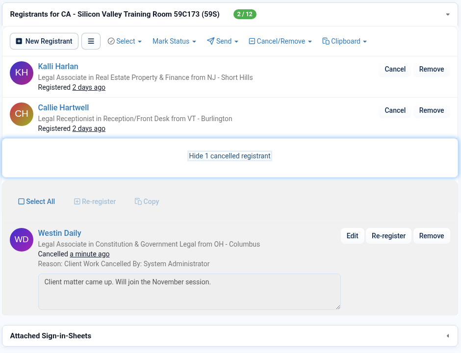The width and height of the screenshot is (461, 353).
Task: Open the Mark Status dropdown
Action: (174, 41)
